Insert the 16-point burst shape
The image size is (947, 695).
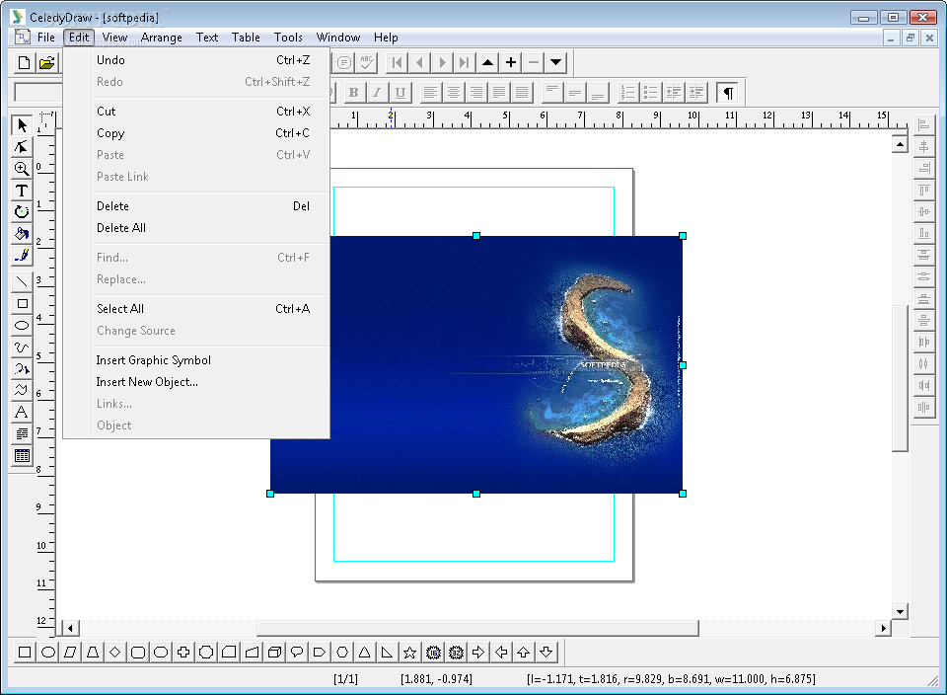(x=433, y=653)
